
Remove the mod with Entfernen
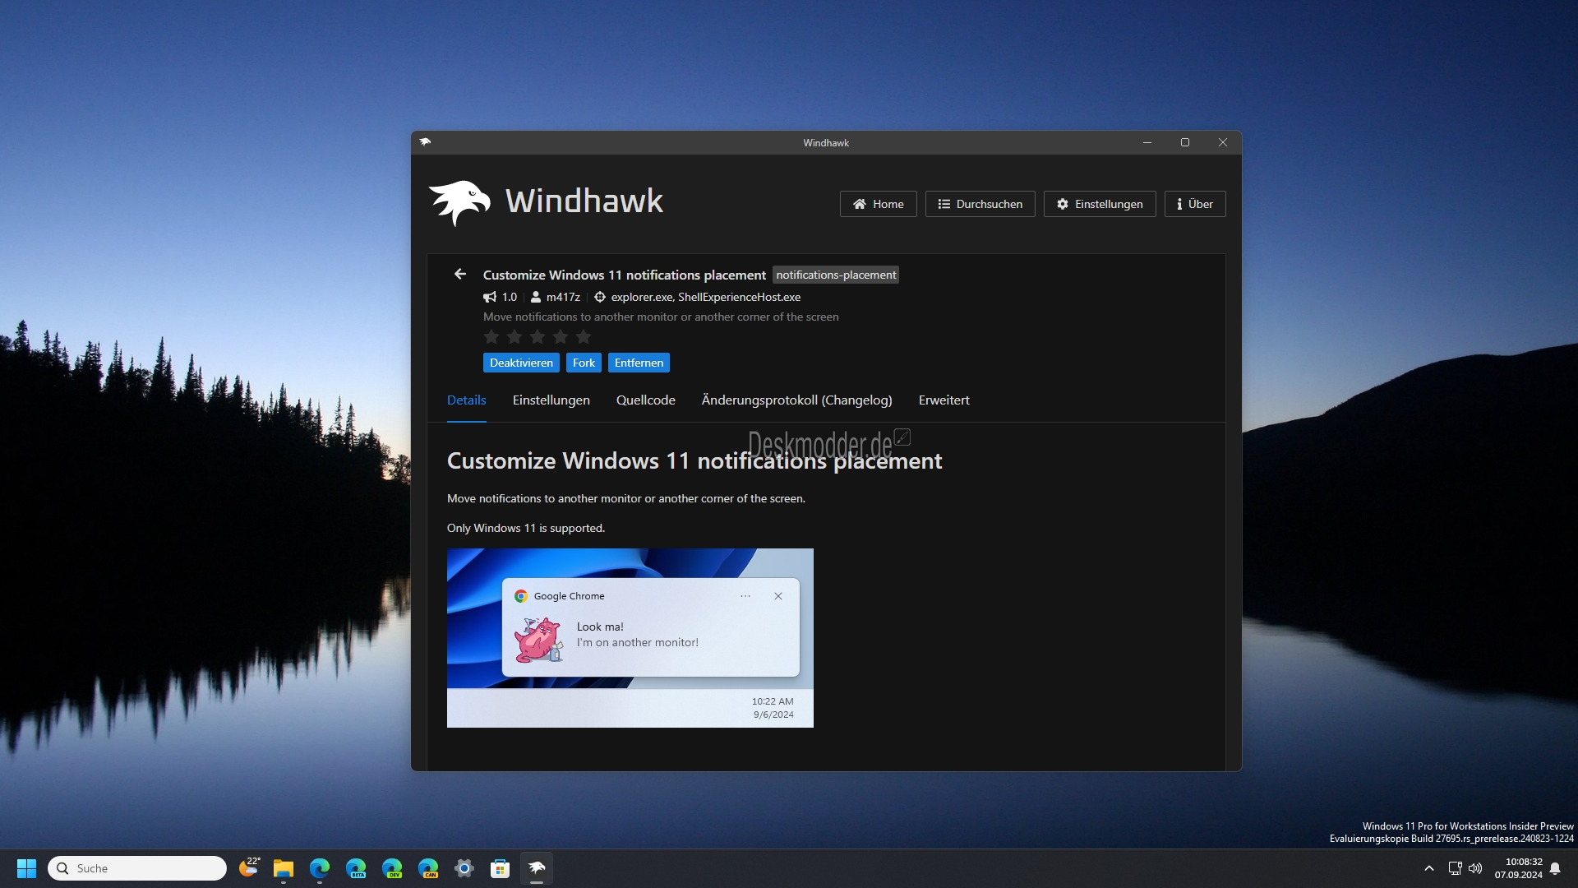click(639, 363)
